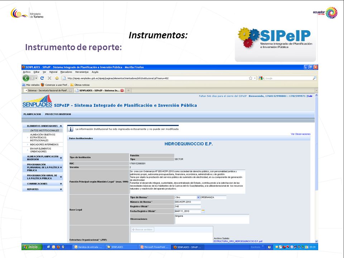Screen dimensions: 344x258
Task: Expand the REPORTES section
Action: (x=43, y=189)
